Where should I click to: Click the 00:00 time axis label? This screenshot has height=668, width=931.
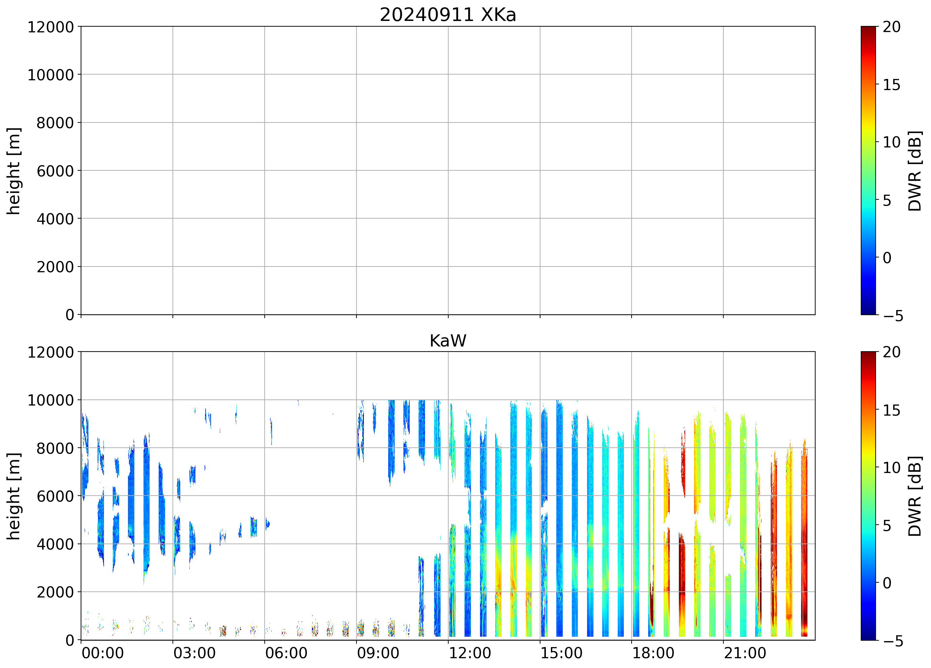(x=103, y=653)
